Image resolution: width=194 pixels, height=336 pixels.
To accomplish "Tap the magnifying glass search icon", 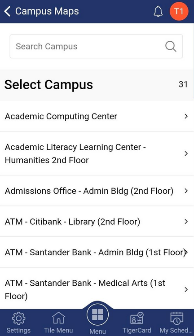I will (171, 46).
